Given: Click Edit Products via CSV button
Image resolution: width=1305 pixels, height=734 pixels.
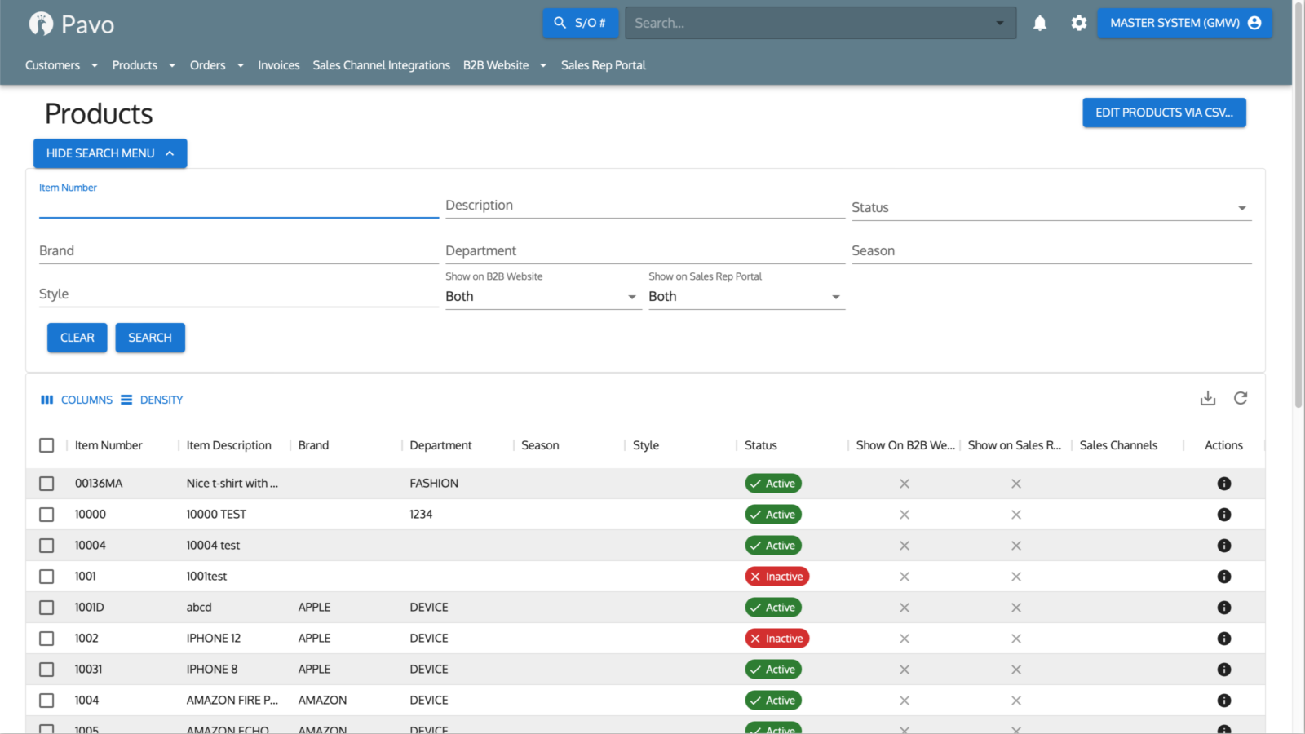Looking at the screenshot, I should pos(1164,113).
